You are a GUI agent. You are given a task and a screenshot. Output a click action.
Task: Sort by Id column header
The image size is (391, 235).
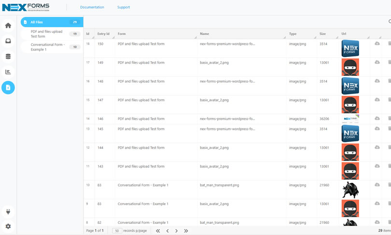click(x=88, y=34)
